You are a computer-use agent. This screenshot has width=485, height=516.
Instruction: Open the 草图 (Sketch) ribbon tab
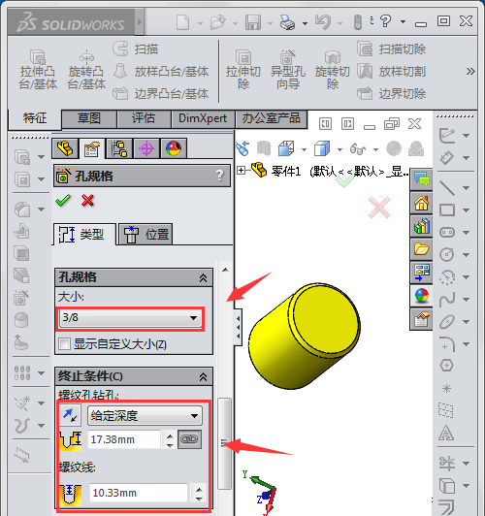(x=89, y=118)
